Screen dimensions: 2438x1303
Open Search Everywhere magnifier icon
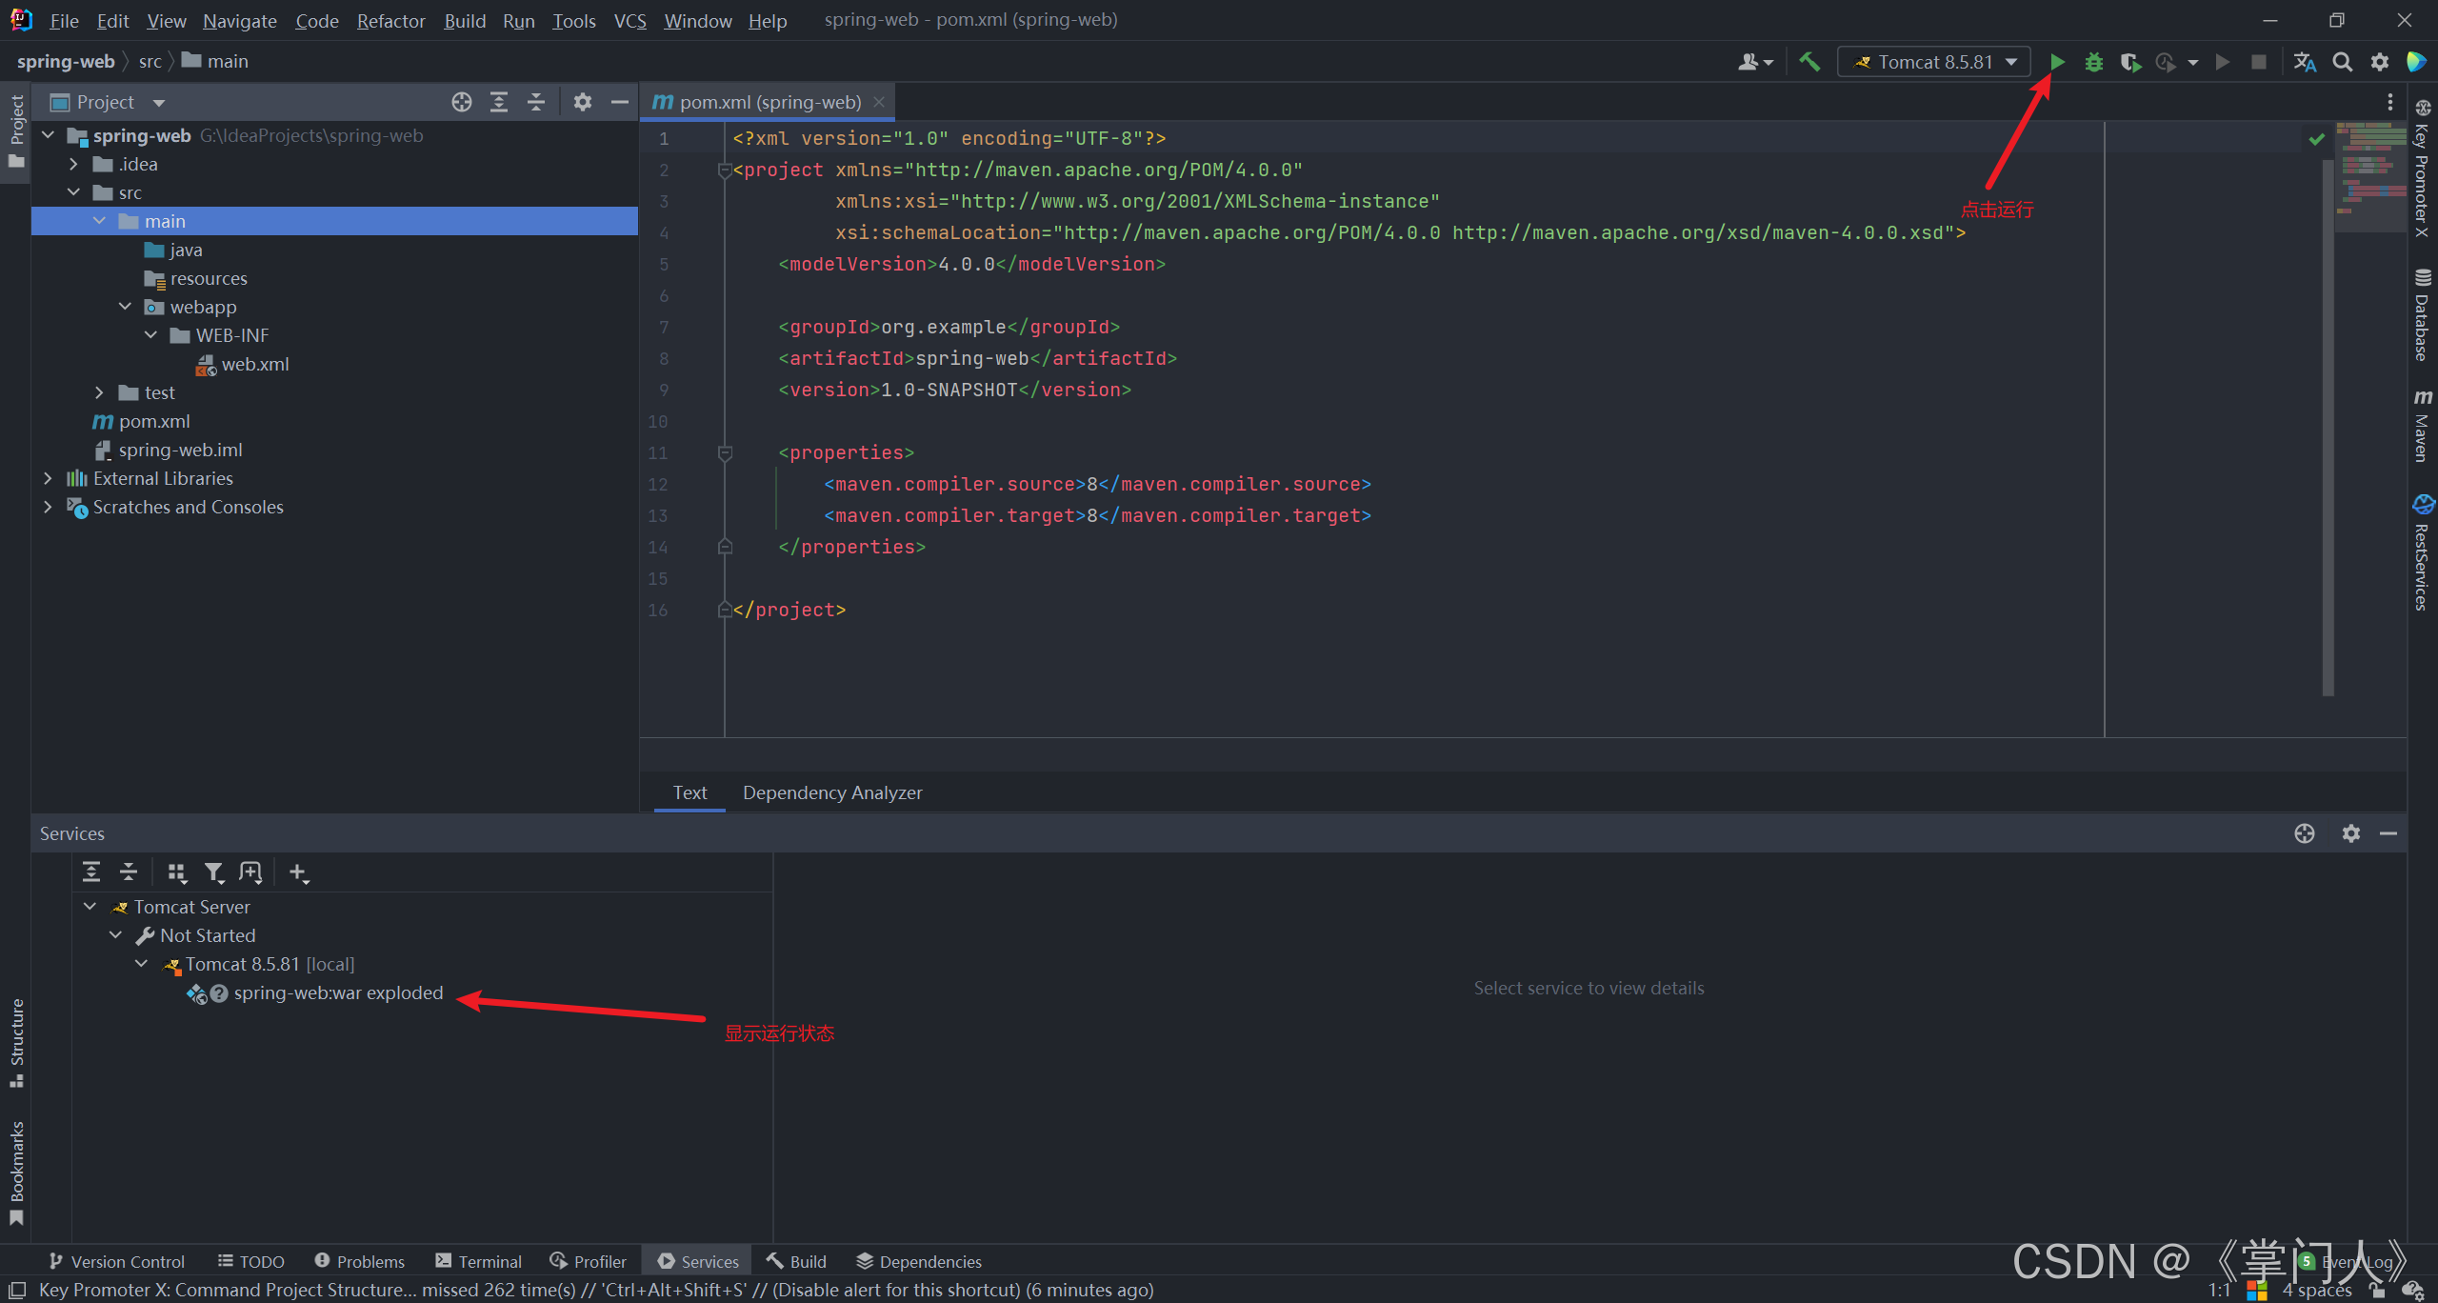(2342, 62)
